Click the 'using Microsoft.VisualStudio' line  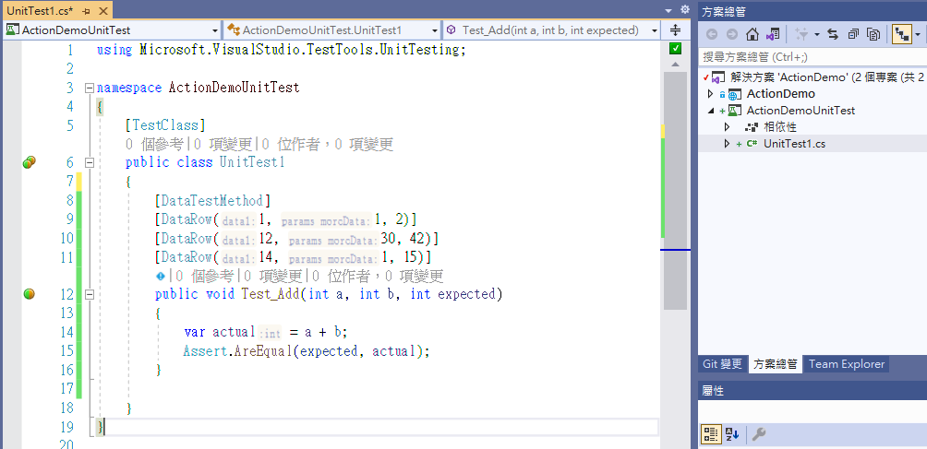(x=282, y=50)
